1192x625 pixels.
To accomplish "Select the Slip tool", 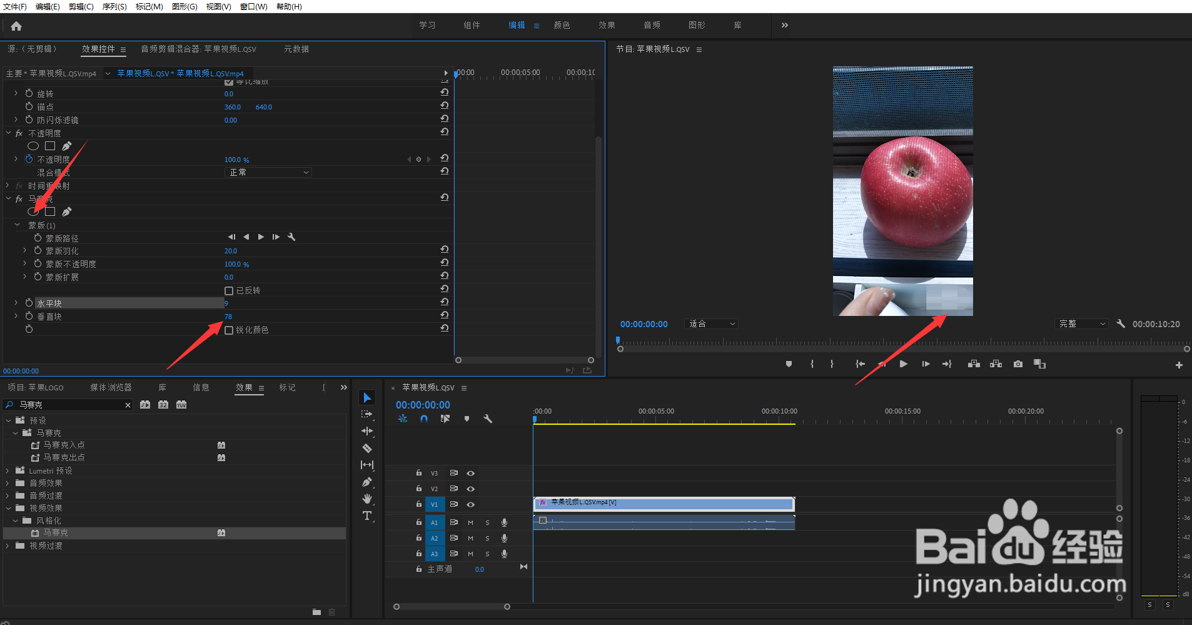I will coord(367,465).
